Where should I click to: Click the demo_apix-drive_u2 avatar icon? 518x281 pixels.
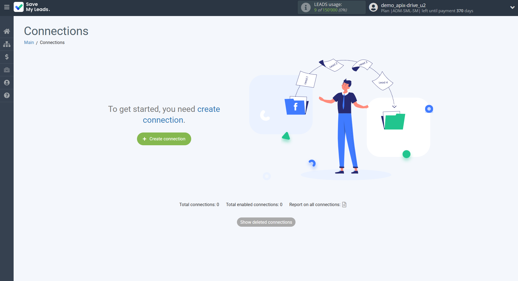(373, 7)
